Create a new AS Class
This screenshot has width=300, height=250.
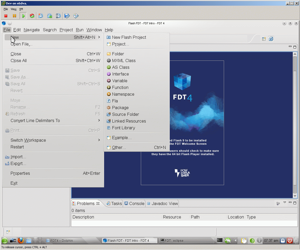click(x=137, y=67)
